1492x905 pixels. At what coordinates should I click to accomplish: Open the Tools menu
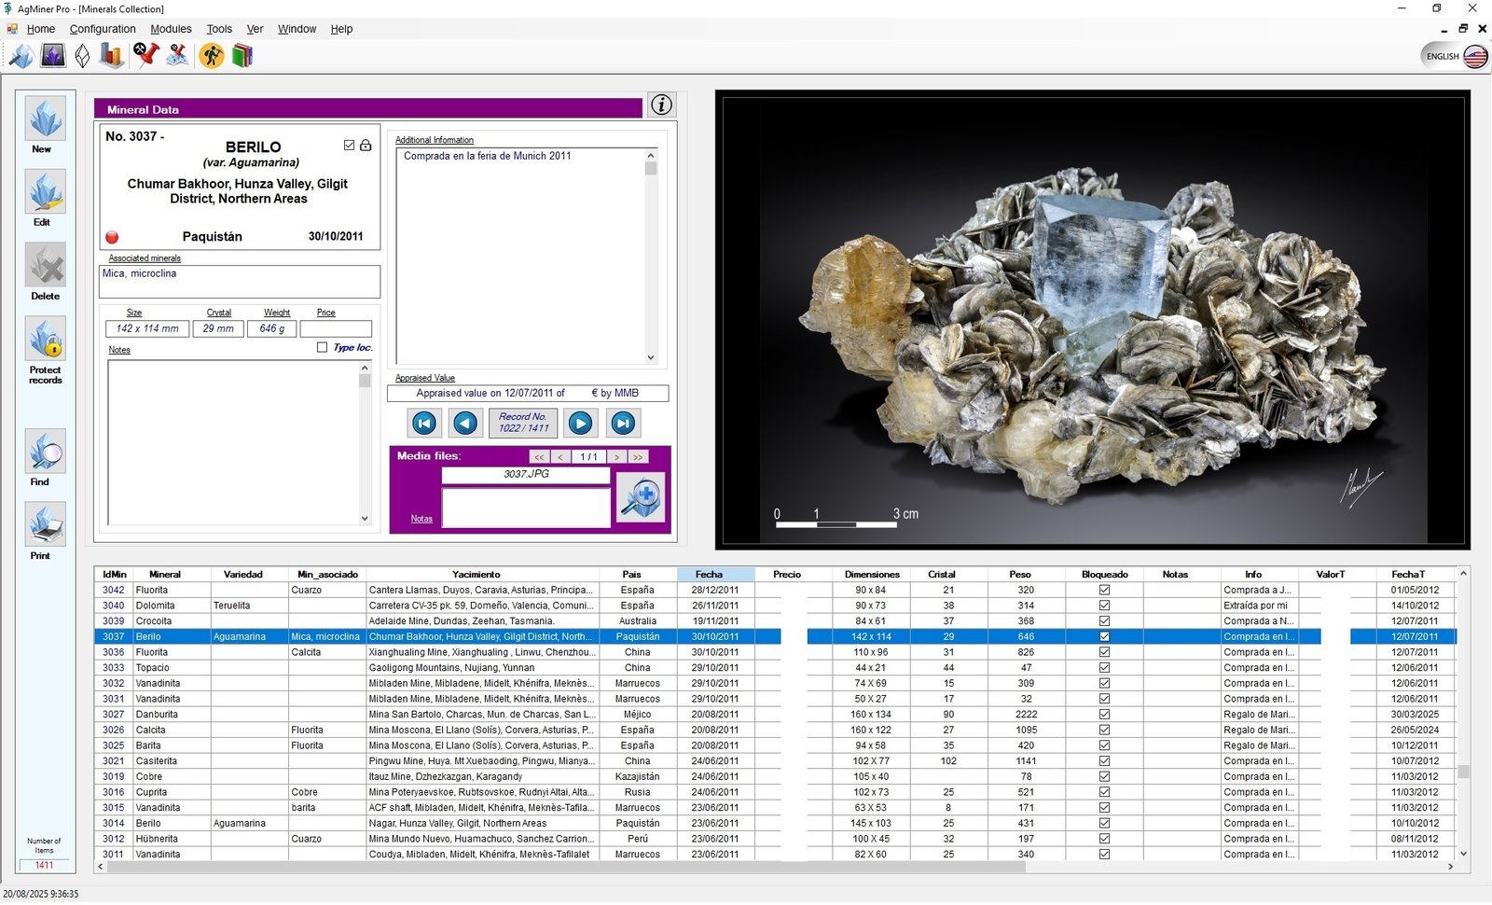pyautogui.click(x=219, y=29)
